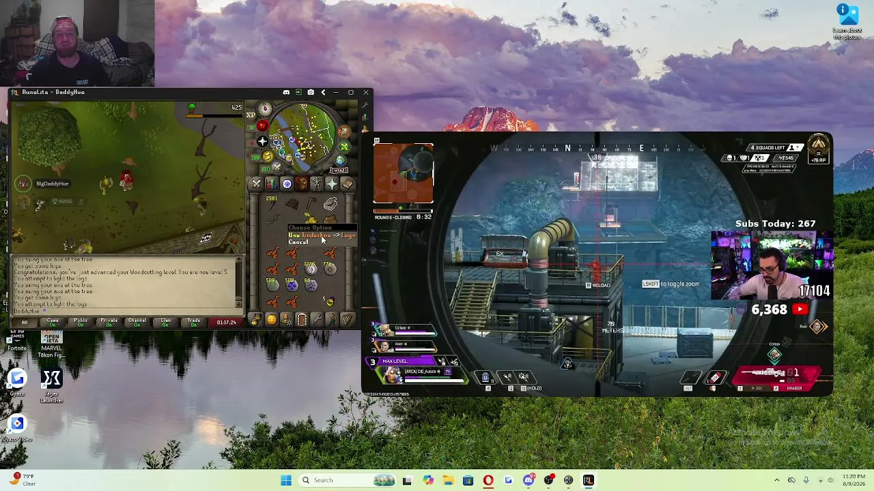Switch to Opera browser in taskbar
The image size is (874, 491).
click(488, 480)
